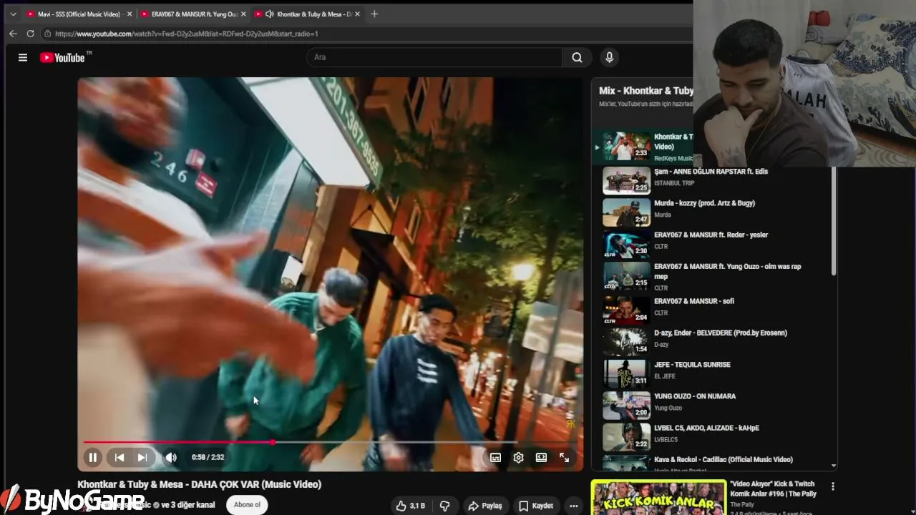
Task: Save the video with Kaydet
Action: point(535,506)
